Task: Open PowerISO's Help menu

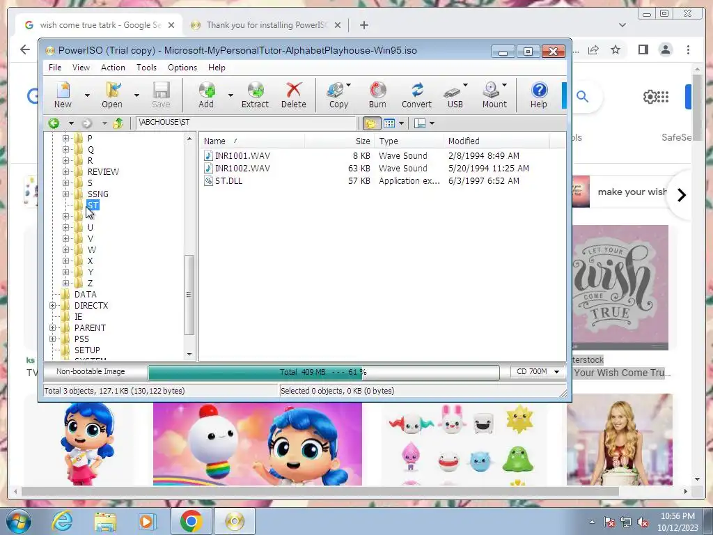Action: click(x=217, y=68)
